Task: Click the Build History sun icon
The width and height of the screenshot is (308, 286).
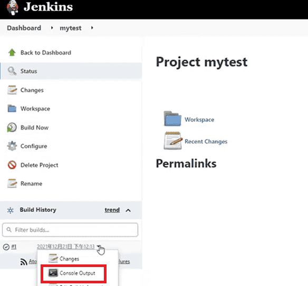Action: tap(10, 210)
